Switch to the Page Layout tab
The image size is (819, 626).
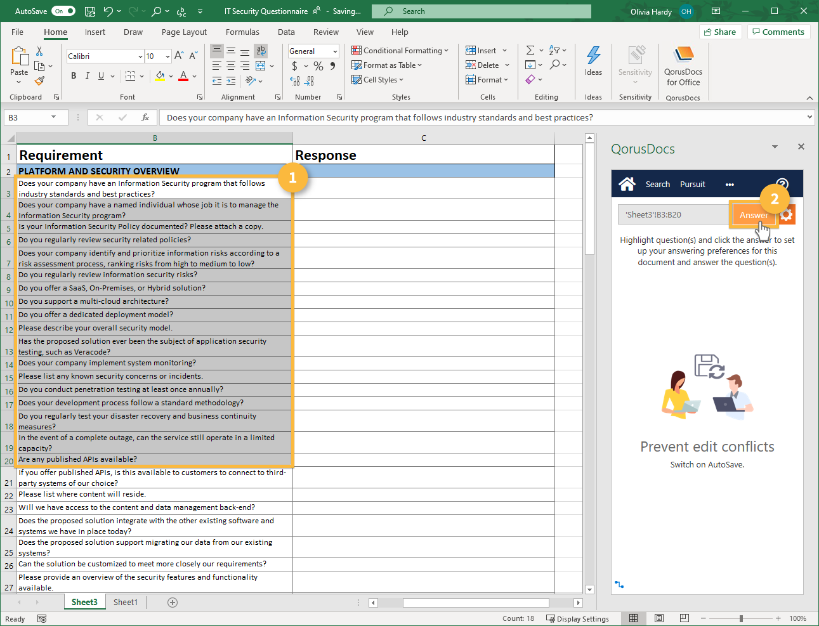coord(184,32)
